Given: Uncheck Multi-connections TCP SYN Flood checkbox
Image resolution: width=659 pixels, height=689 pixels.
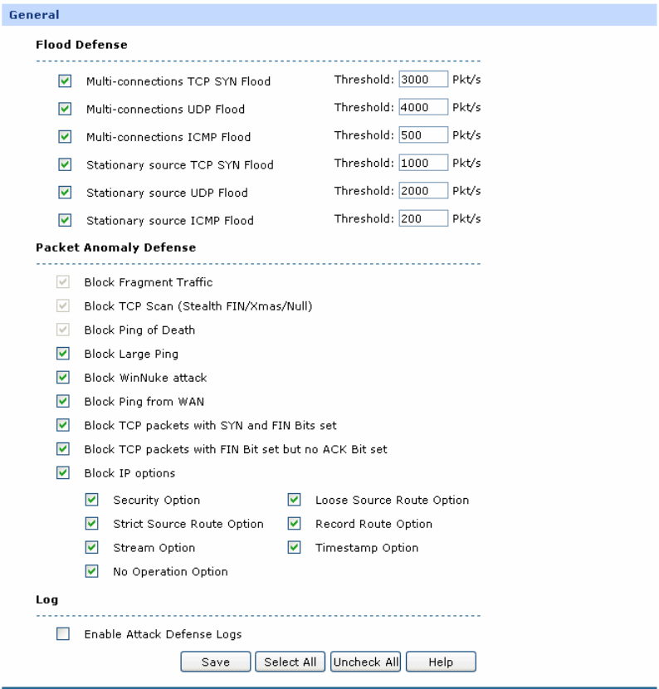Looking at the screenshot, I should pyautogui.click(x=65, y=82).
